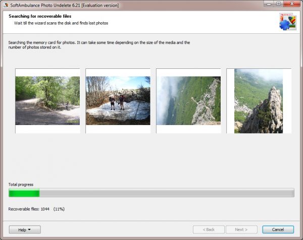Select the rocky peak photo thumbnail
This screenshot has height=240, width=303.
coord(259,101)
